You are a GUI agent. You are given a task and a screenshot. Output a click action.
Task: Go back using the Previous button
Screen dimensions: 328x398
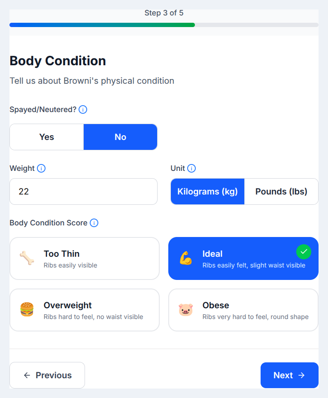[x=47, y=375]
